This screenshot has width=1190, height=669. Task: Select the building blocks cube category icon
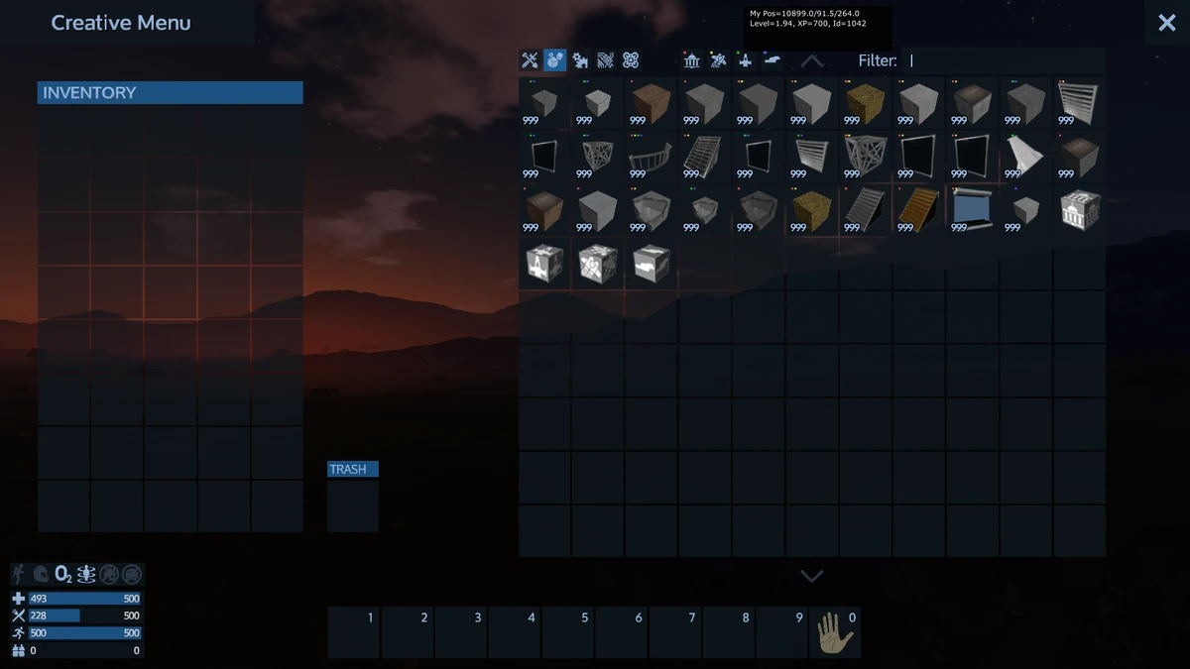pos(553,59)
